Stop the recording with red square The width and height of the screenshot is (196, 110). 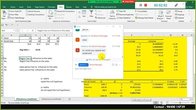[146, 5]
